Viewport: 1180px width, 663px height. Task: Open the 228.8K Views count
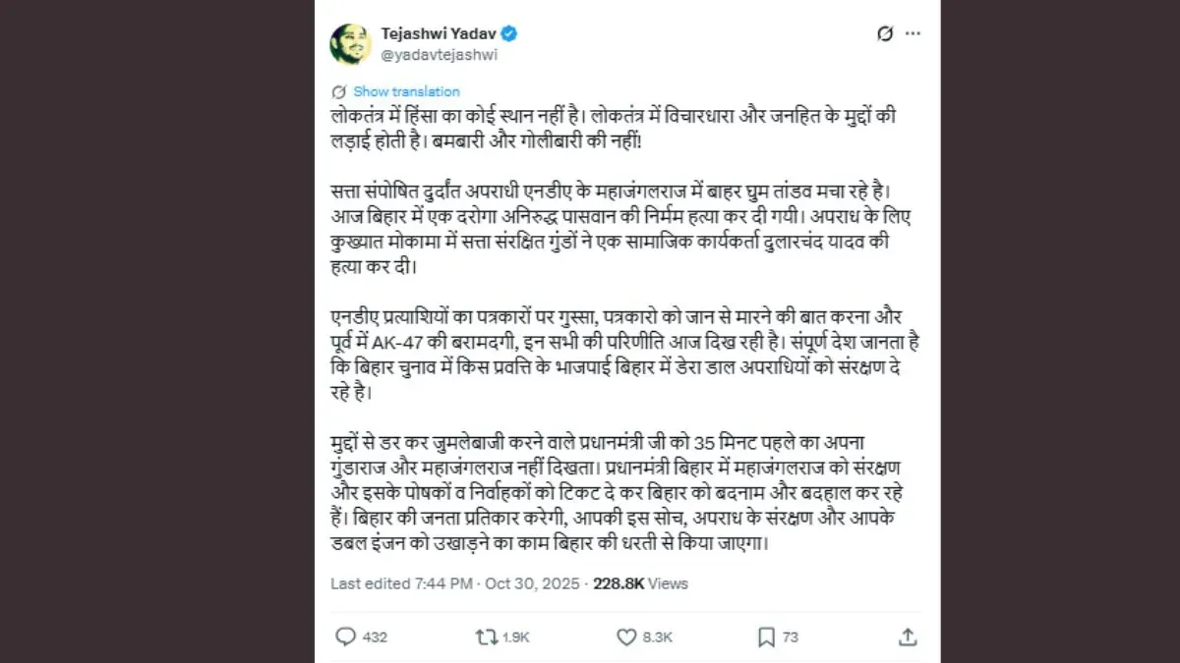click(641, 583)
